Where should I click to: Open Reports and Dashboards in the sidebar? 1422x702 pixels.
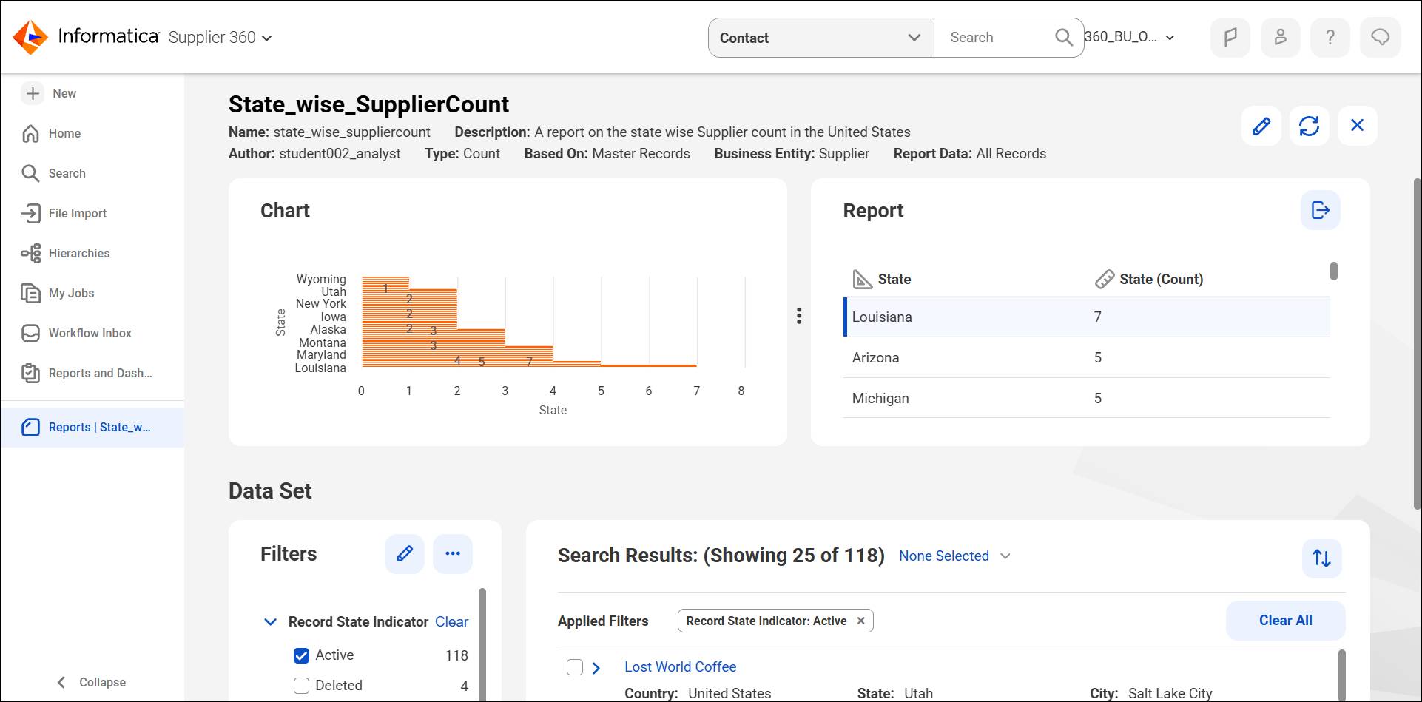100,373
